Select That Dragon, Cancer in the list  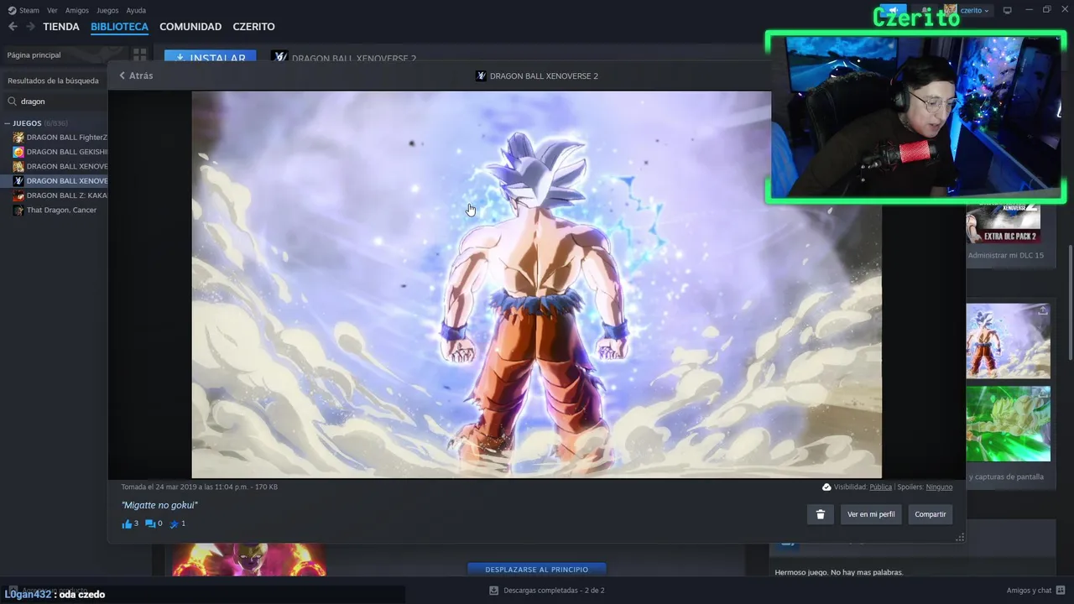coord(60,210)
